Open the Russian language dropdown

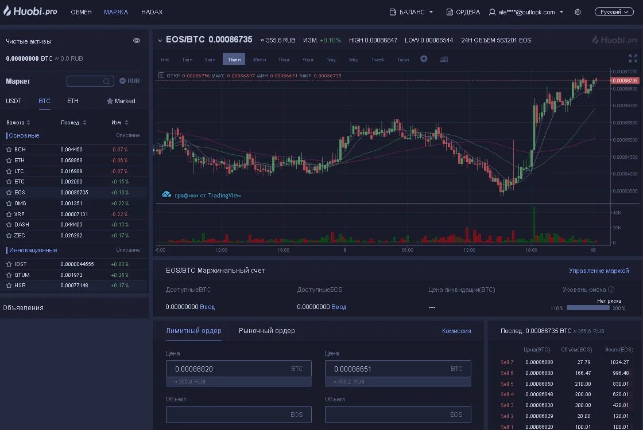pyautogui.click(x=614, y=11)
